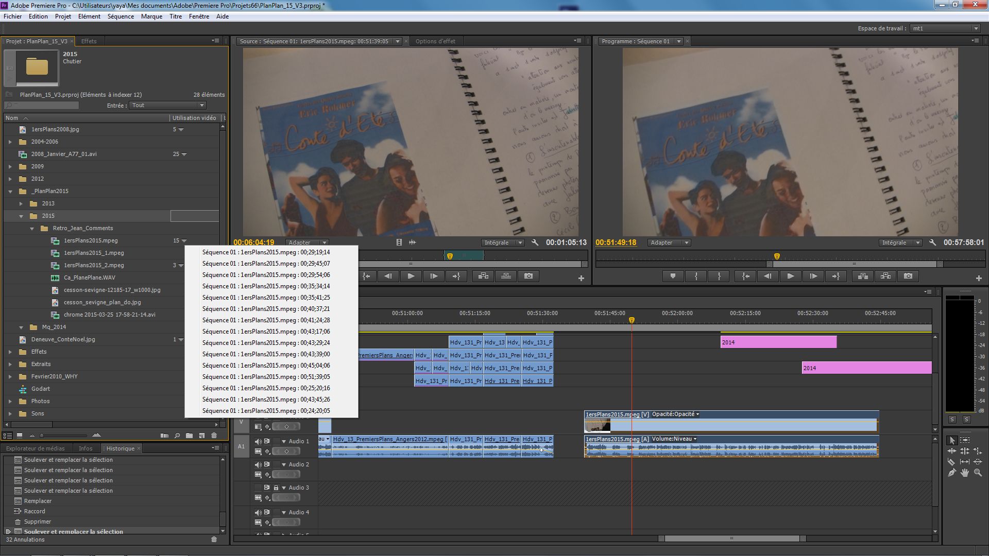Select the Track Select tool
This screenshot has width=989, height=556.
(965, 440)
